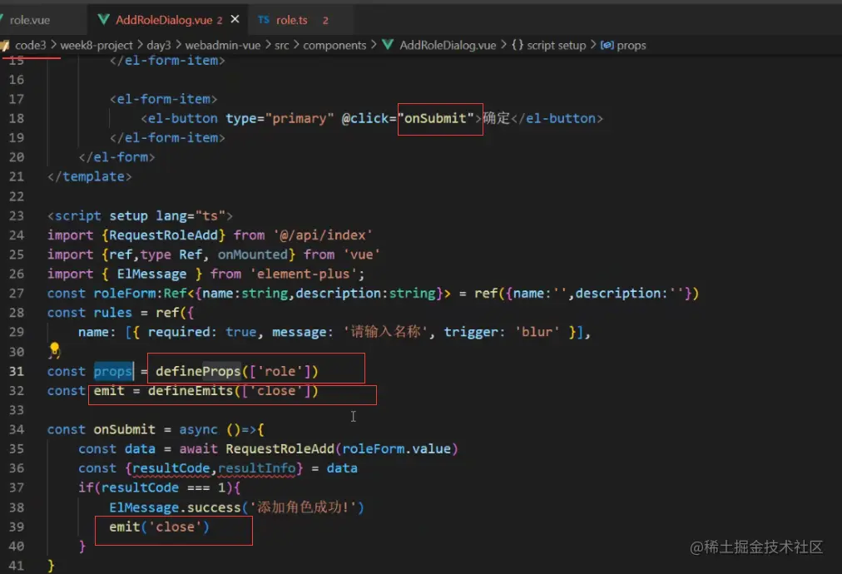Image resolution: width=842 pixels, height=574 pixels.
Task: Click 'blur' trigger string on line 29
Action: click(537, 332)
